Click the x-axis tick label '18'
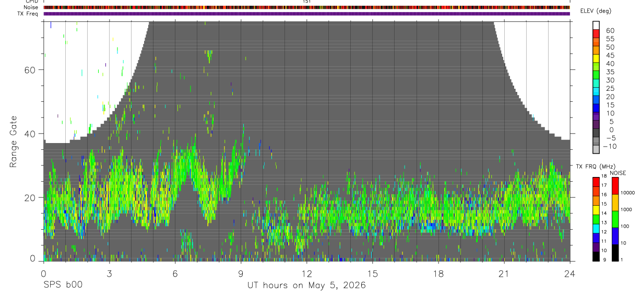 (x=438, y=273)
